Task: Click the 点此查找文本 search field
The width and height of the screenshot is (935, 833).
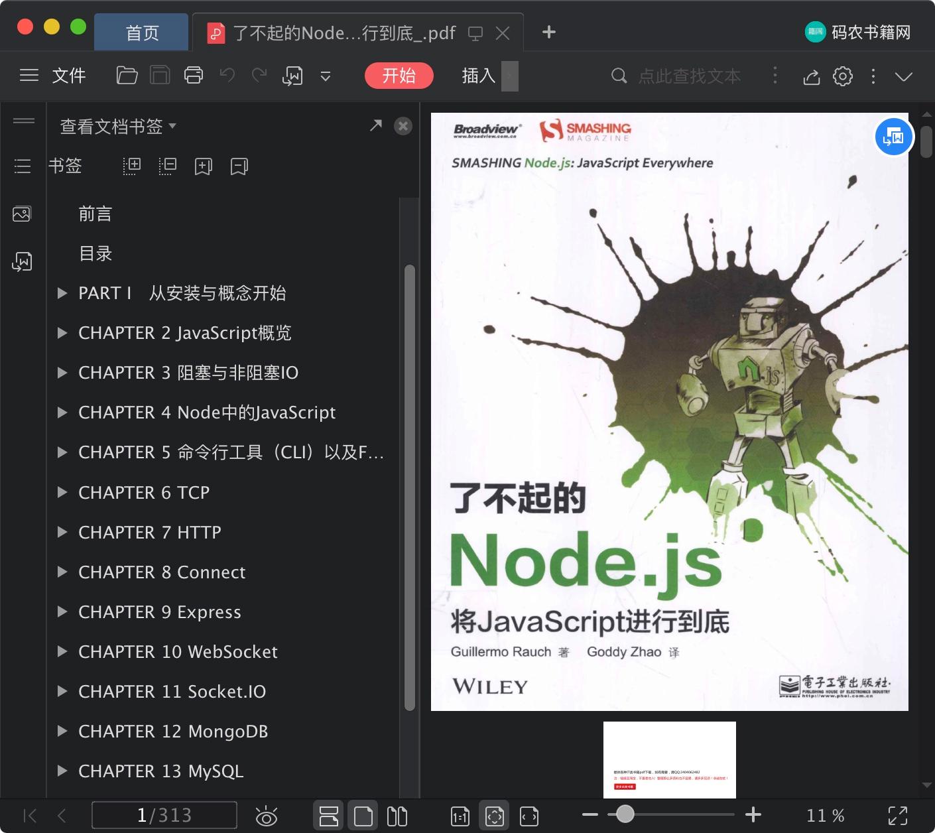Action: (690, 76)
